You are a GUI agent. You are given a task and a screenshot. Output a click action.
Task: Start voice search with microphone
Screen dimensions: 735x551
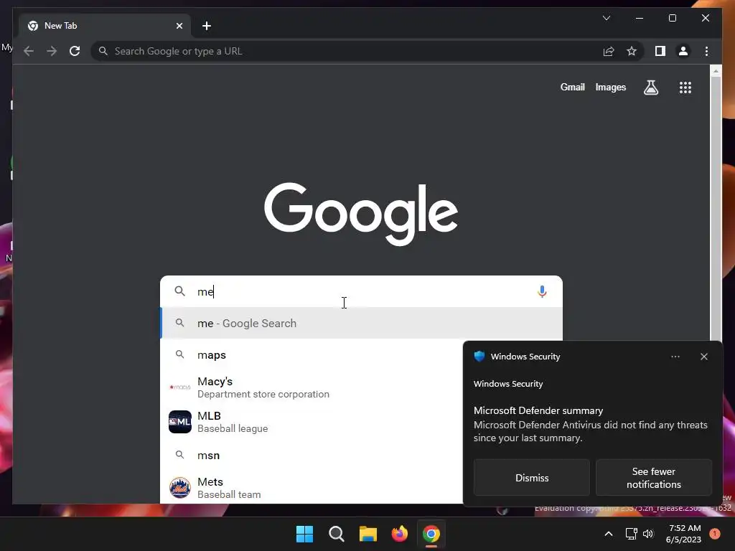coord(542,291)
